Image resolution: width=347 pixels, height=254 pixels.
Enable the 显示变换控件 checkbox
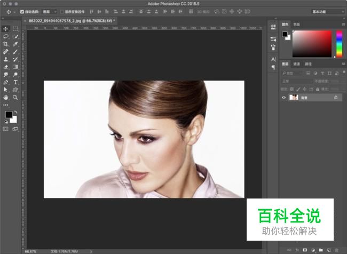pos(61,11)
